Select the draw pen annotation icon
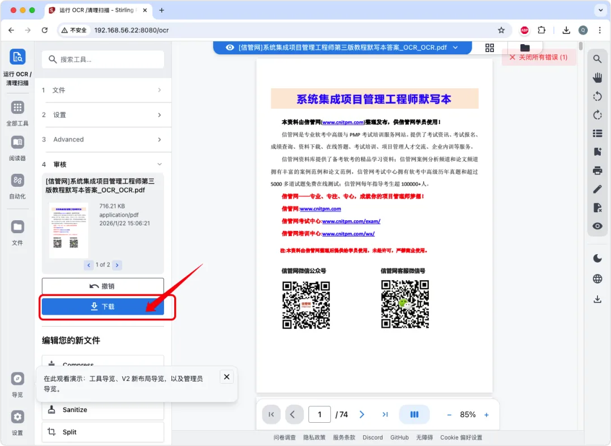Image resolution: width=611 pixels, height=446 pixels. coord(597,189)
